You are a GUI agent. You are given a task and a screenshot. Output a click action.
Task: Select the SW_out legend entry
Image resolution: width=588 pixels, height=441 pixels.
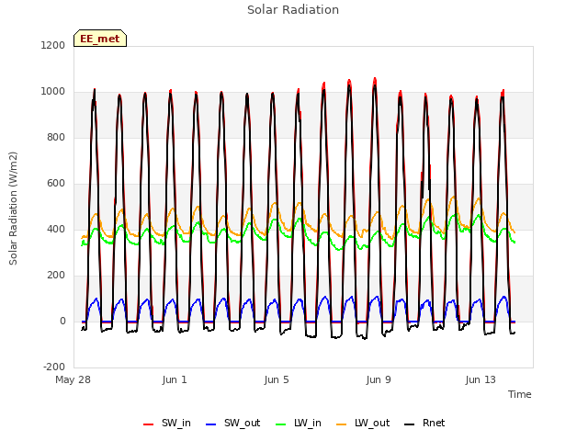(x=232, y=423)
